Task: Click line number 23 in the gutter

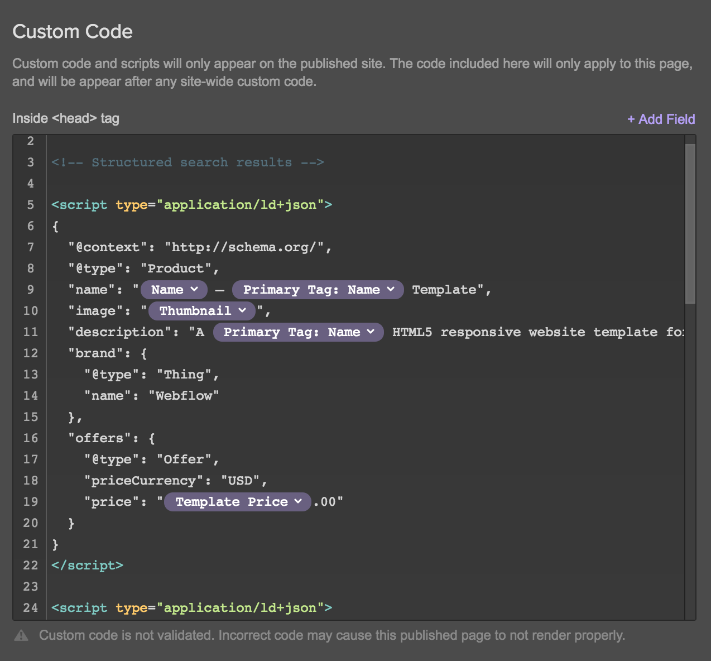Action: tap(31, 587)
